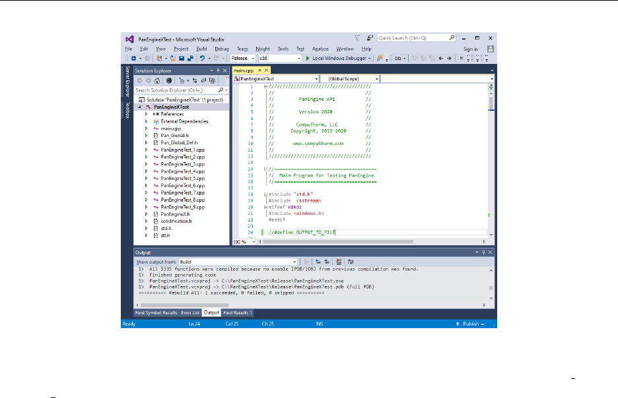Open the Toolbox side tab
The width and height of the screenshot is (618, 398).
[x=127, y=110]
